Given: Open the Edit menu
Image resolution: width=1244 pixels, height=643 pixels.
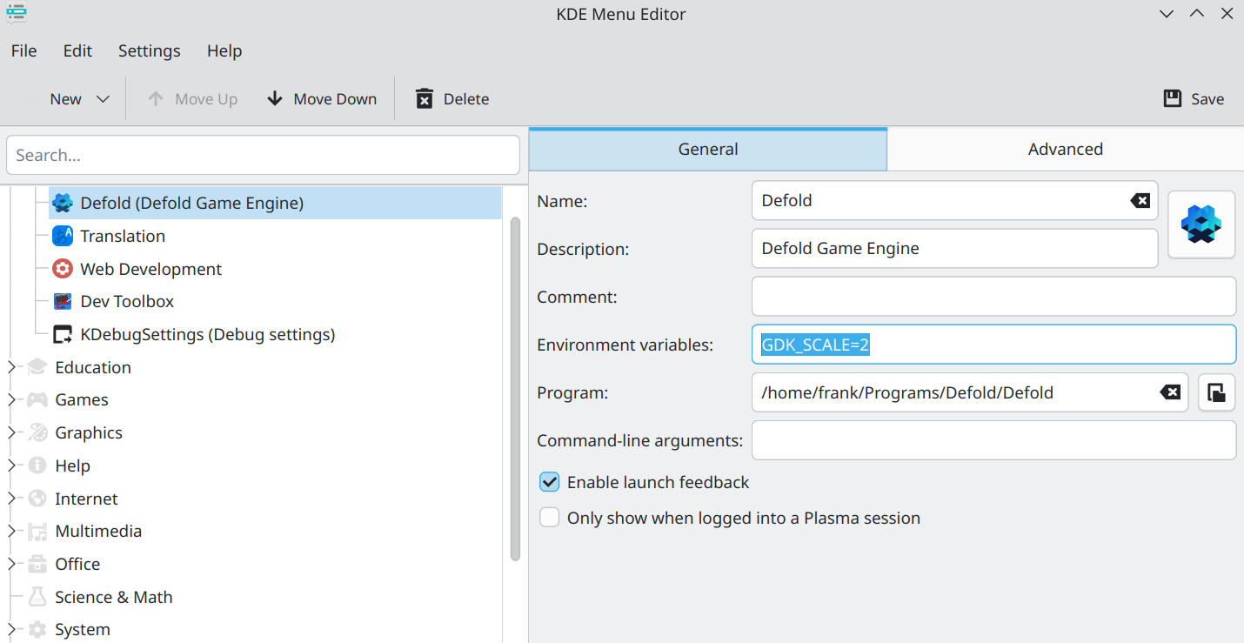Looking at the screenshot, I should coord(77,50).
